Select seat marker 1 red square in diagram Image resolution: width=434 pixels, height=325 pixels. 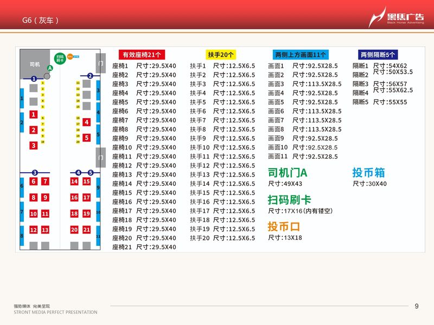[x=33, y=114]
